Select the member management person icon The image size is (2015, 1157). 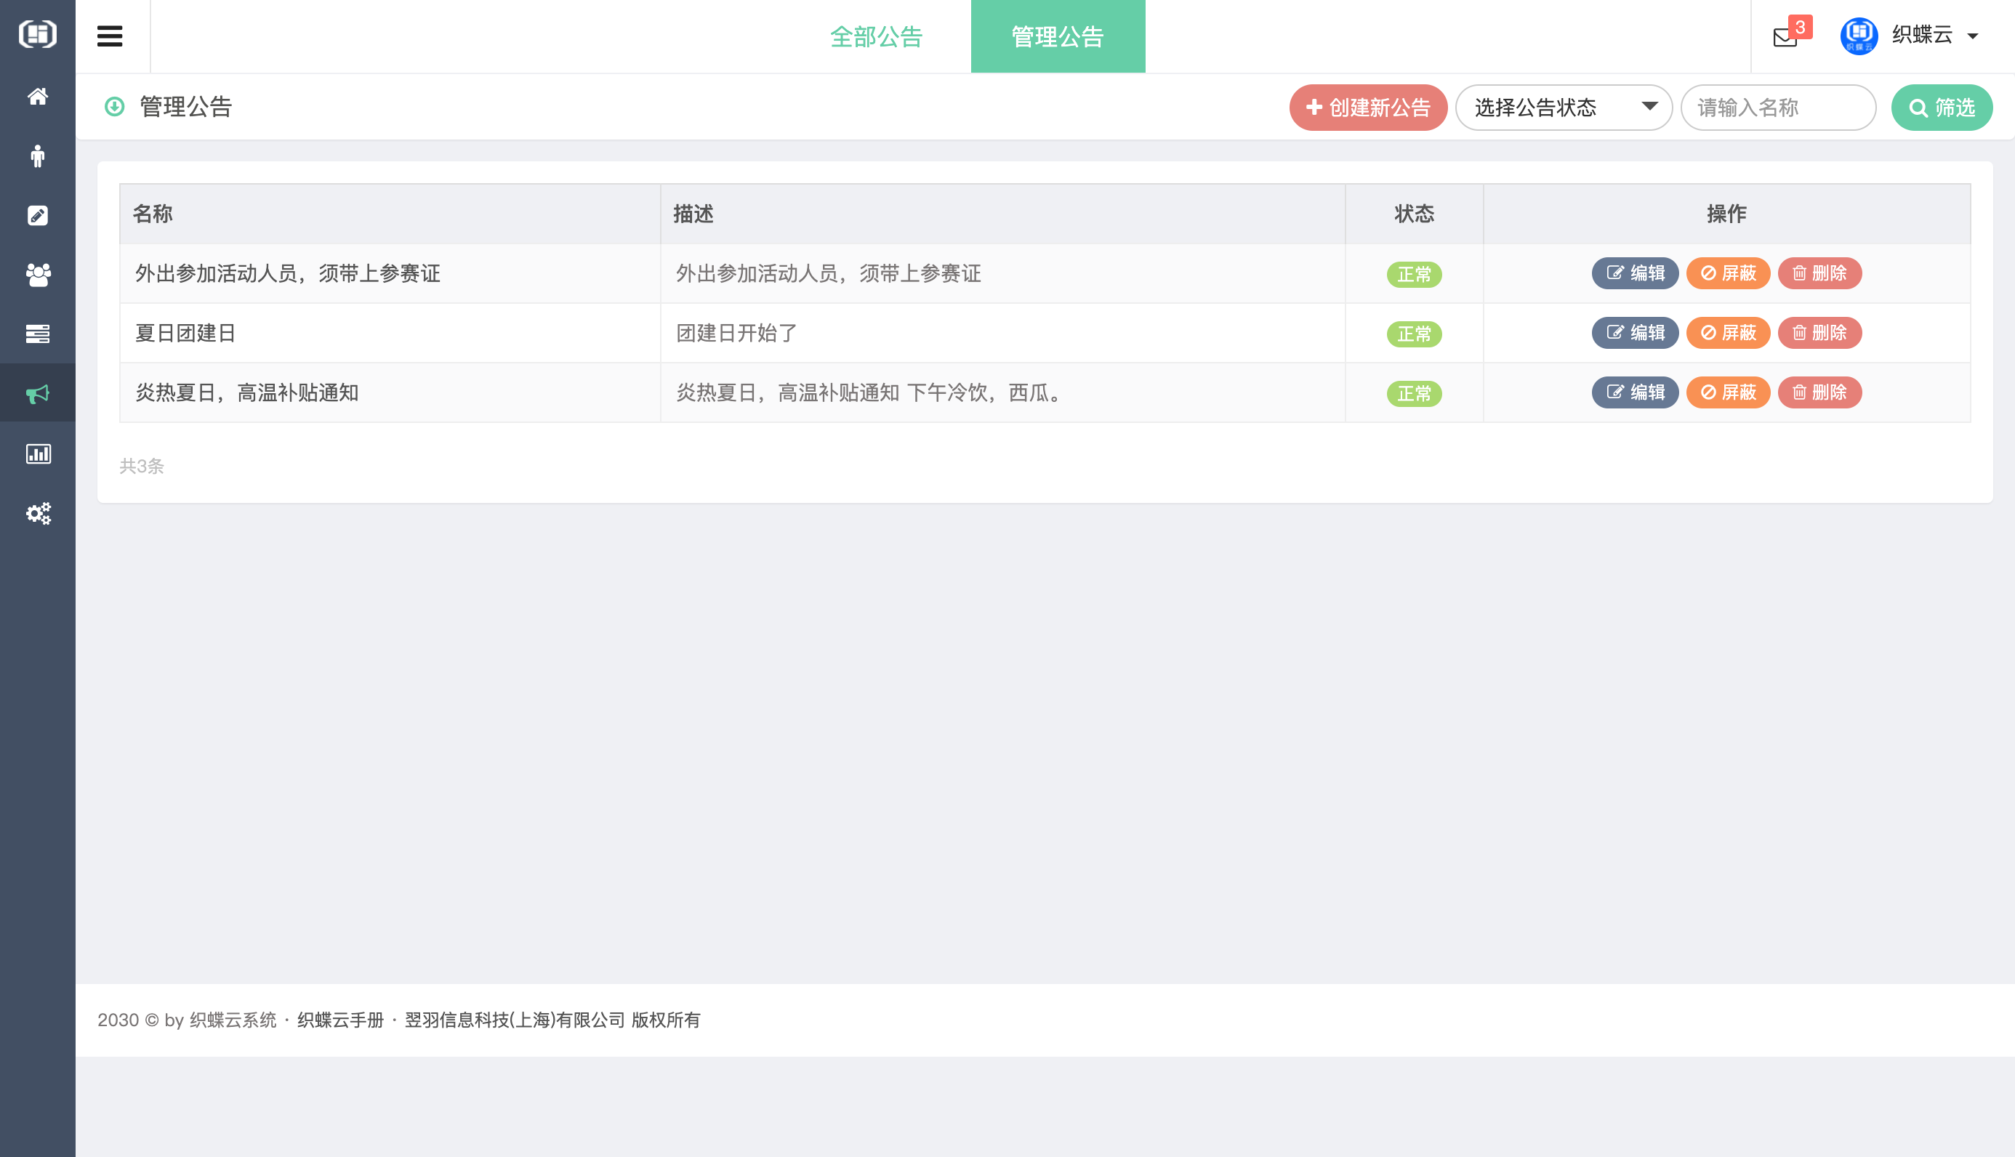click(x=37, y=156)
